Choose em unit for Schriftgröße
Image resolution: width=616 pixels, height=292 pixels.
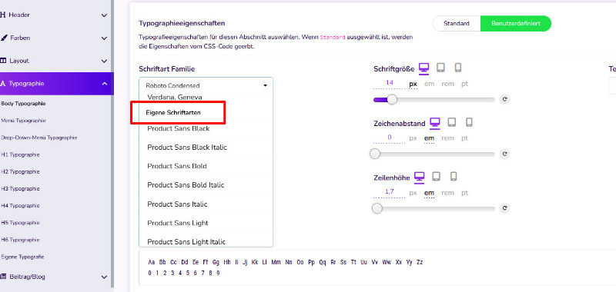click(430, 84)
